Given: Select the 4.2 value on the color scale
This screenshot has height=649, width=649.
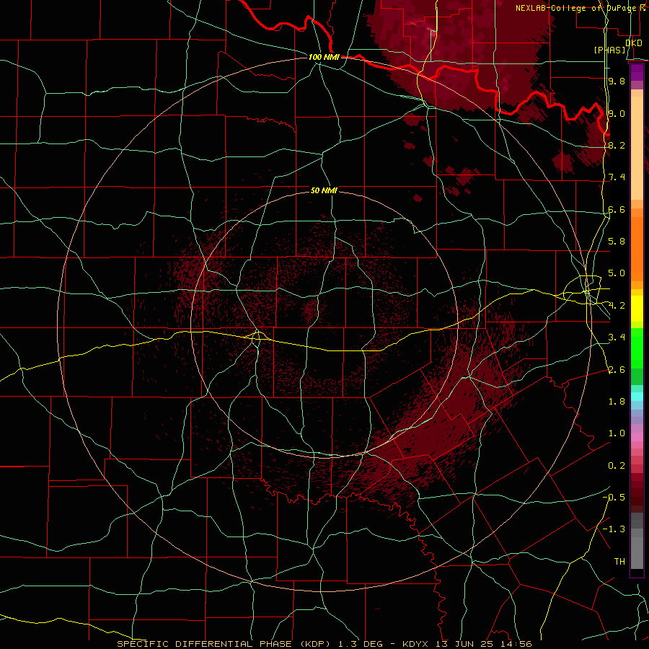Looking at the screenshot, I should (x=617, y=306).
